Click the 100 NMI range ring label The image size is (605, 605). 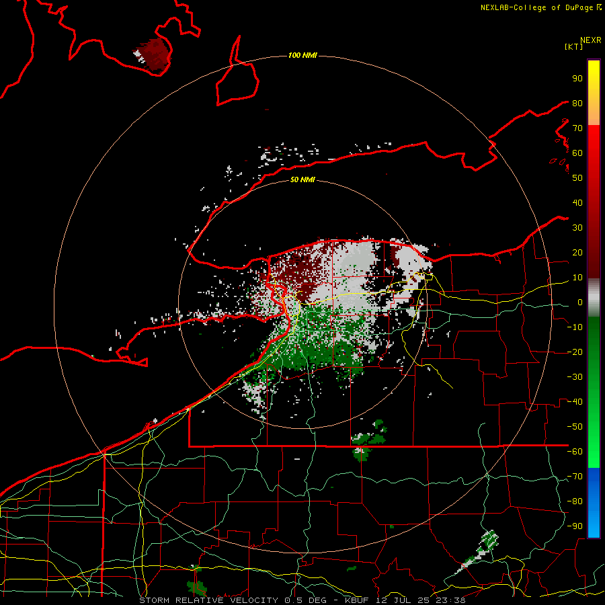[302, 56]
